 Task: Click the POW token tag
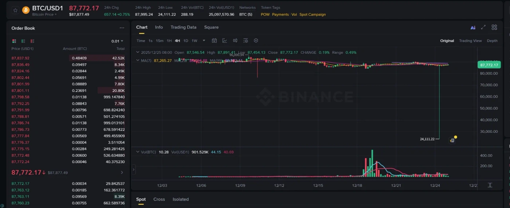click(x=265, y=15)
